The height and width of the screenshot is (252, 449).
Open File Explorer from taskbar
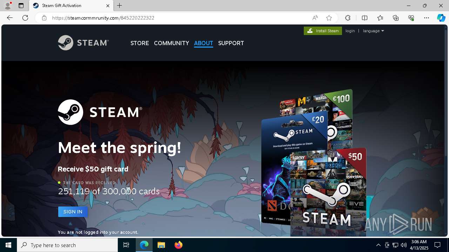(161, 245)
